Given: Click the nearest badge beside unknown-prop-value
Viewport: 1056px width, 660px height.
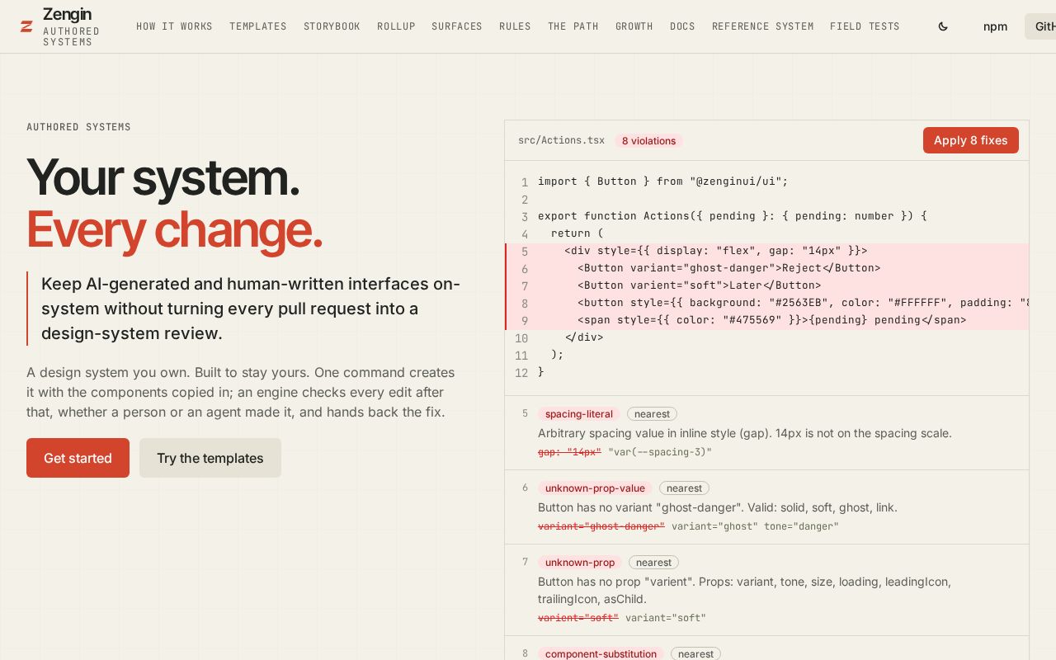Looking at the screenshot, I should (684, 488).
